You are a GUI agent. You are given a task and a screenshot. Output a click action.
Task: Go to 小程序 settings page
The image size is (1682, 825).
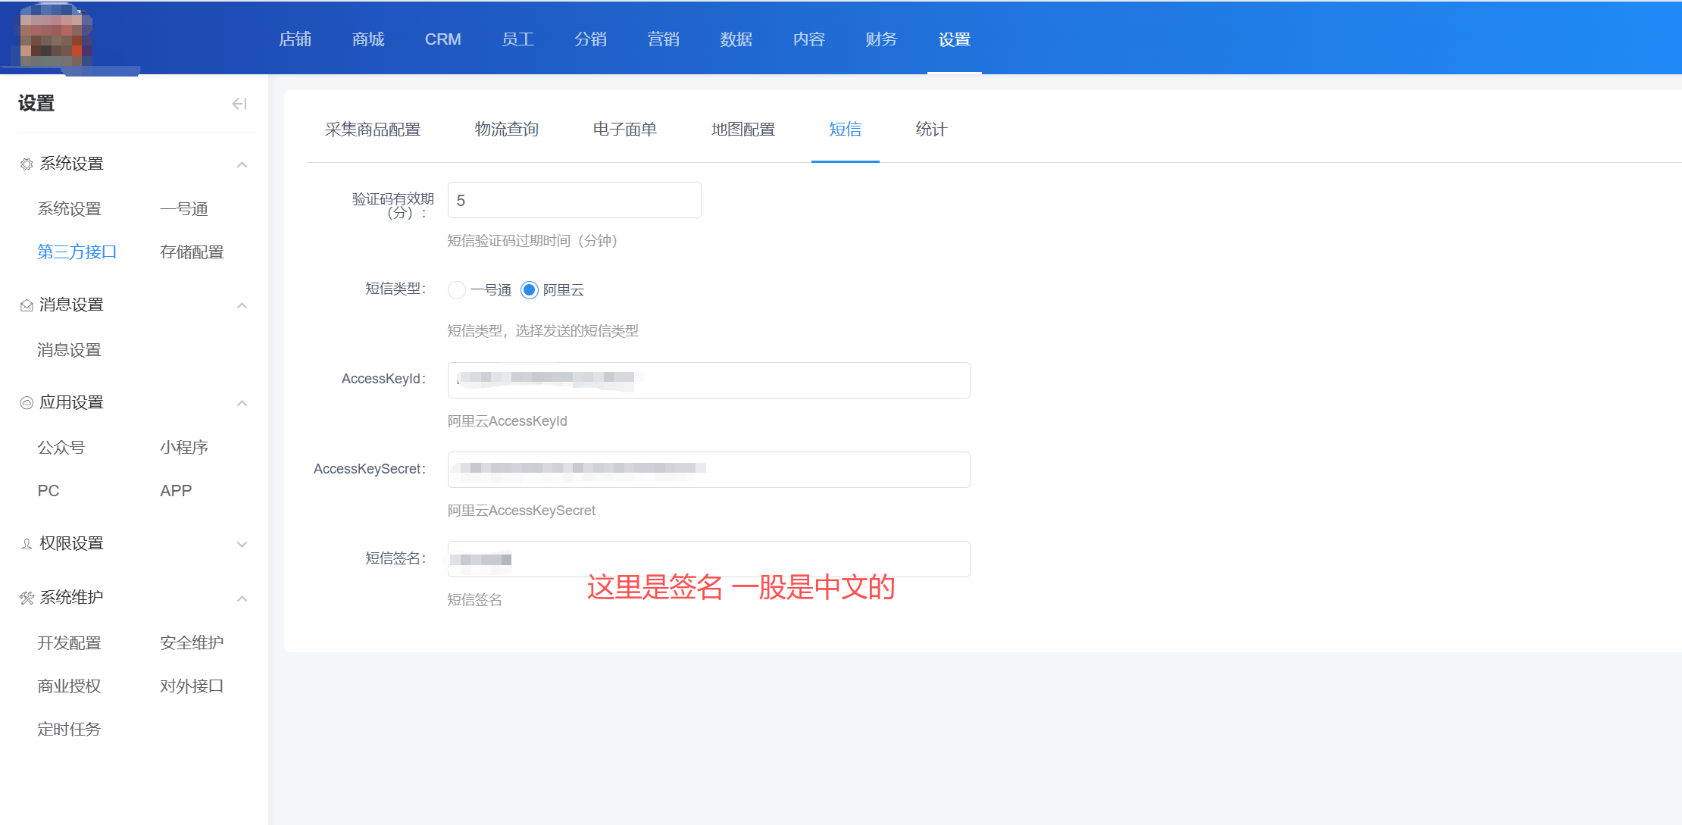[183, 448]
